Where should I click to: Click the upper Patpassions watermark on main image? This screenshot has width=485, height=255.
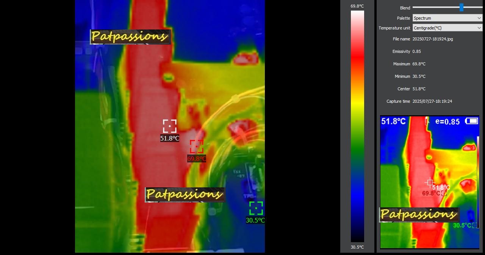click(x=130, y=37)
